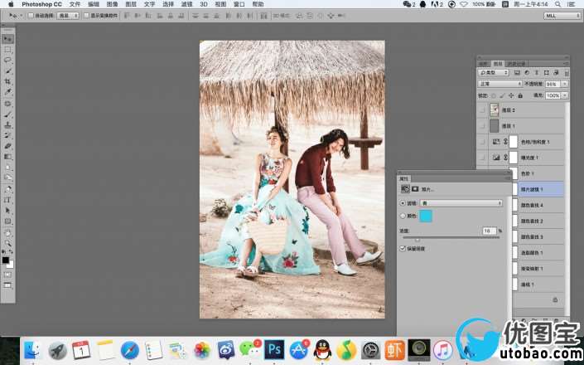
Task: Select the Clone Stamp tool
Action: (x=7, y=125)
